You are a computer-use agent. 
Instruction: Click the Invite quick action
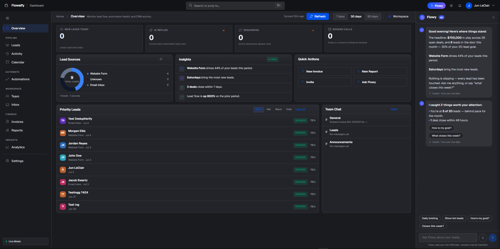click(x=325, y=82)
